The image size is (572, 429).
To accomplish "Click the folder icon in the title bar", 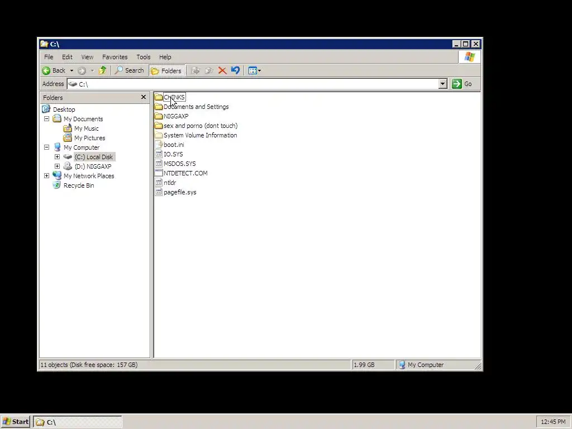I will pos(44,44).
